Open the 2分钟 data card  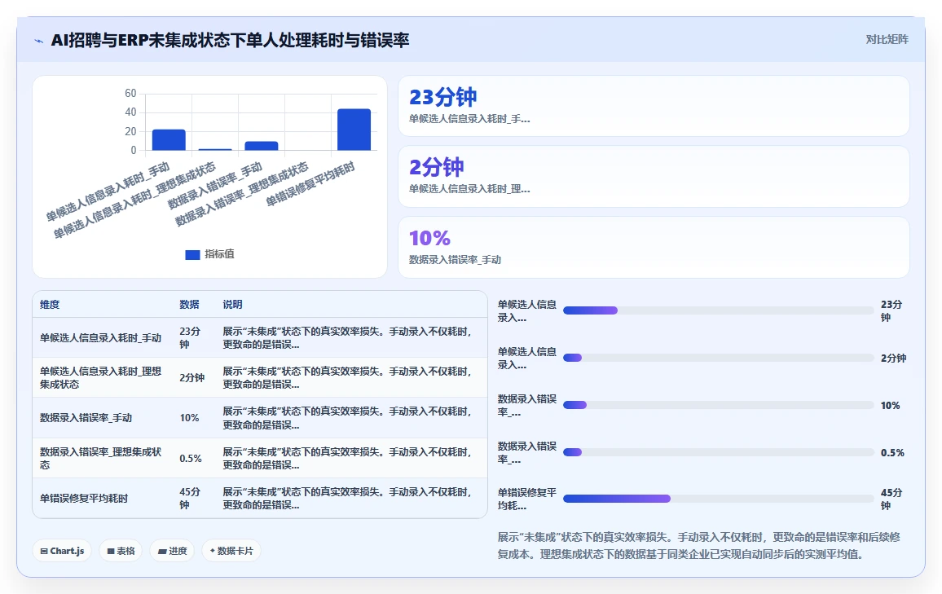click(x=654, y=176)
